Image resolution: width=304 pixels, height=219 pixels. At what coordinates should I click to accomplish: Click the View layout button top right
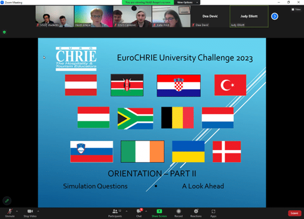(x=296, y=10)
